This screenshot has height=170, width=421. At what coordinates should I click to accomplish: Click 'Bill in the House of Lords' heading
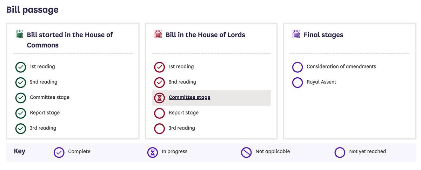point(205,34)
